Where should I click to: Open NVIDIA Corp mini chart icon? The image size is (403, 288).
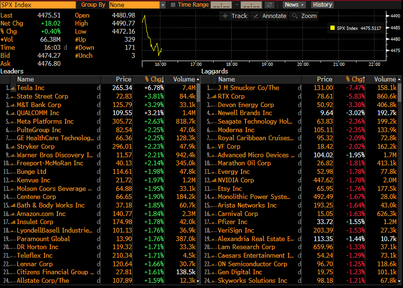pyautogui.click(x=214, y=180)
